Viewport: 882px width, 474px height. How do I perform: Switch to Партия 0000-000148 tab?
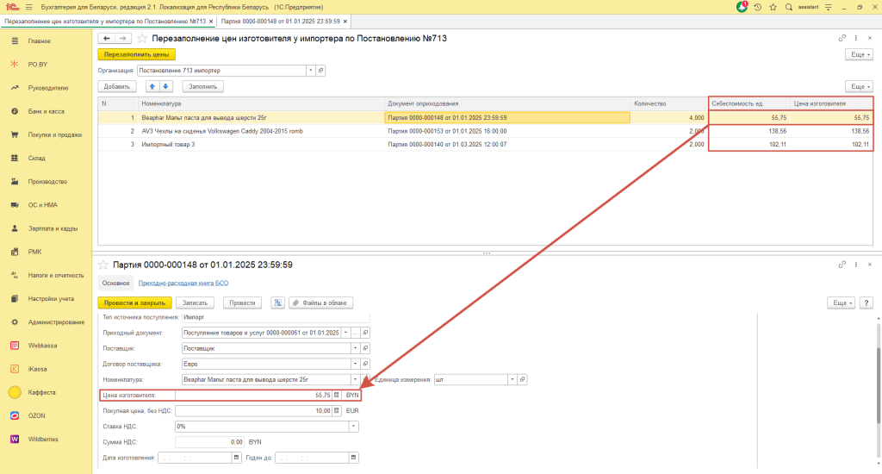coord(281,22)
